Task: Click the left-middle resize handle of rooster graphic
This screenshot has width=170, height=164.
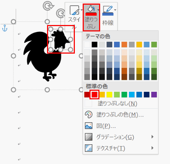Action: 14,56
